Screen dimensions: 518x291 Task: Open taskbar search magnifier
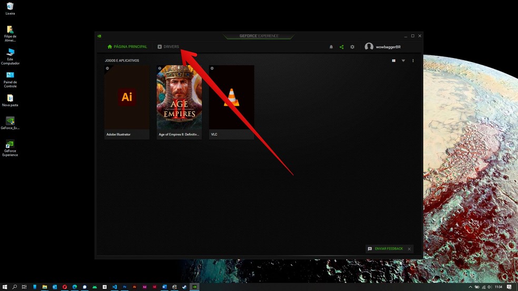15,287
